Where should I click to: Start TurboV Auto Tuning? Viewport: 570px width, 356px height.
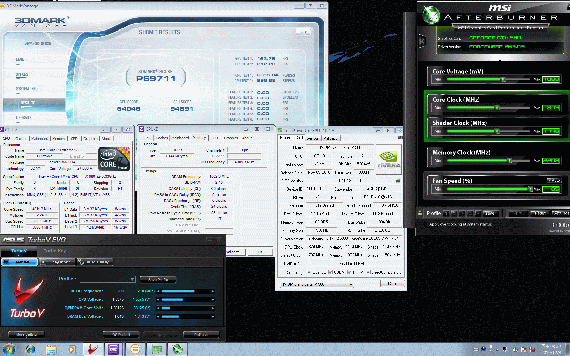pos(95,262)
